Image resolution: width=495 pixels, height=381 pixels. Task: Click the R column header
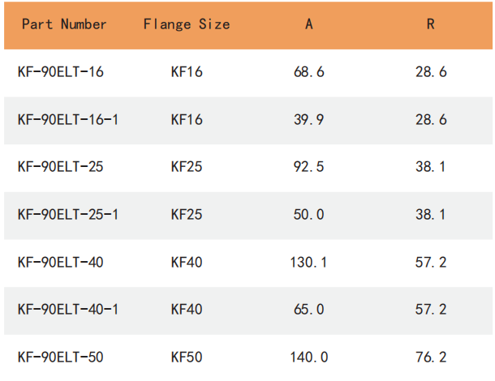pyautogui.click(x=431, y=24)
